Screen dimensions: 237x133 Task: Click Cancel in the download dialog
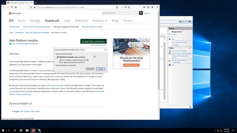pyautogui.click(x=100, y=69)
